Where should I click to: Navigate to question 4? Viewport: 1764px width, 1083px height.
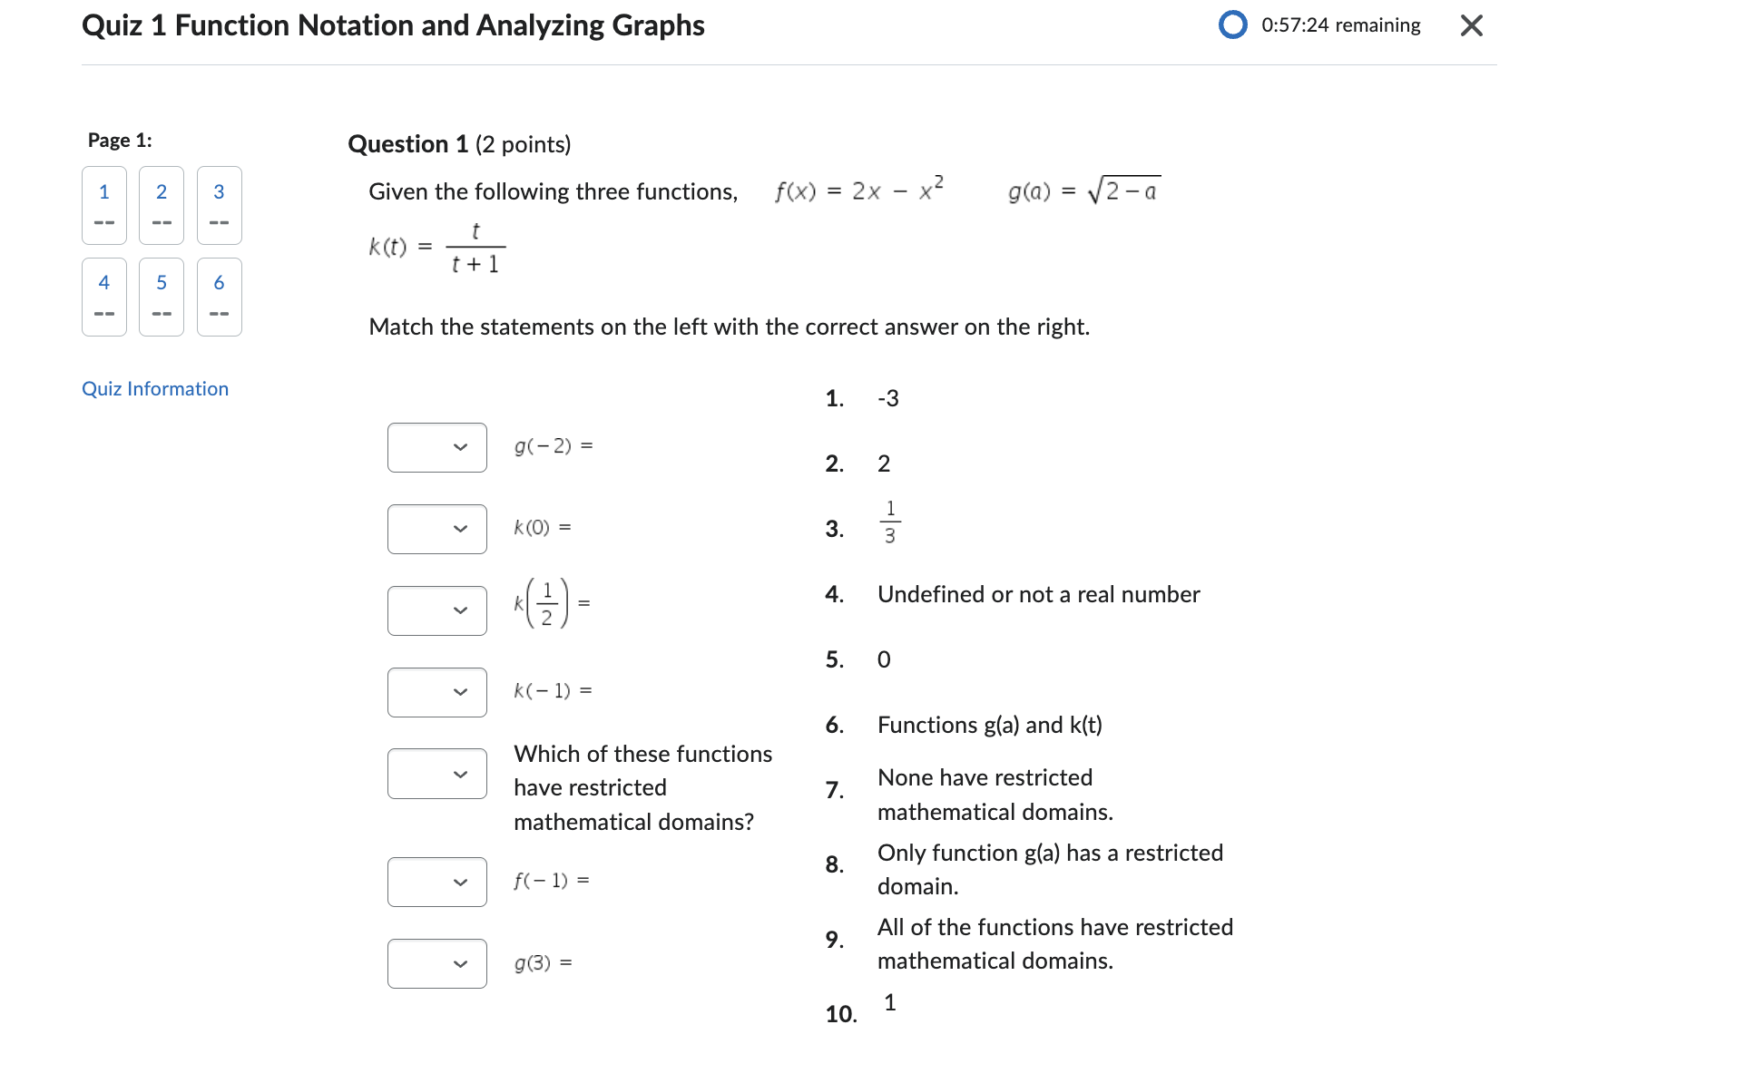pyautogui.click(x=103, y=298)
